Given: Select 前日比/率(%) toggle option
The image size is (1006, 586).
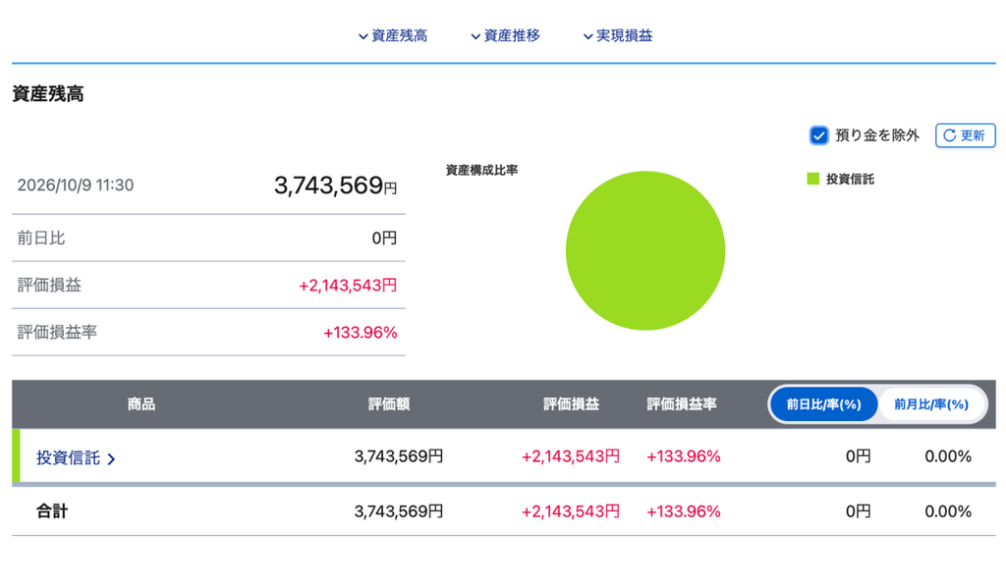Looking at the screenshot, I should [824, 404].
